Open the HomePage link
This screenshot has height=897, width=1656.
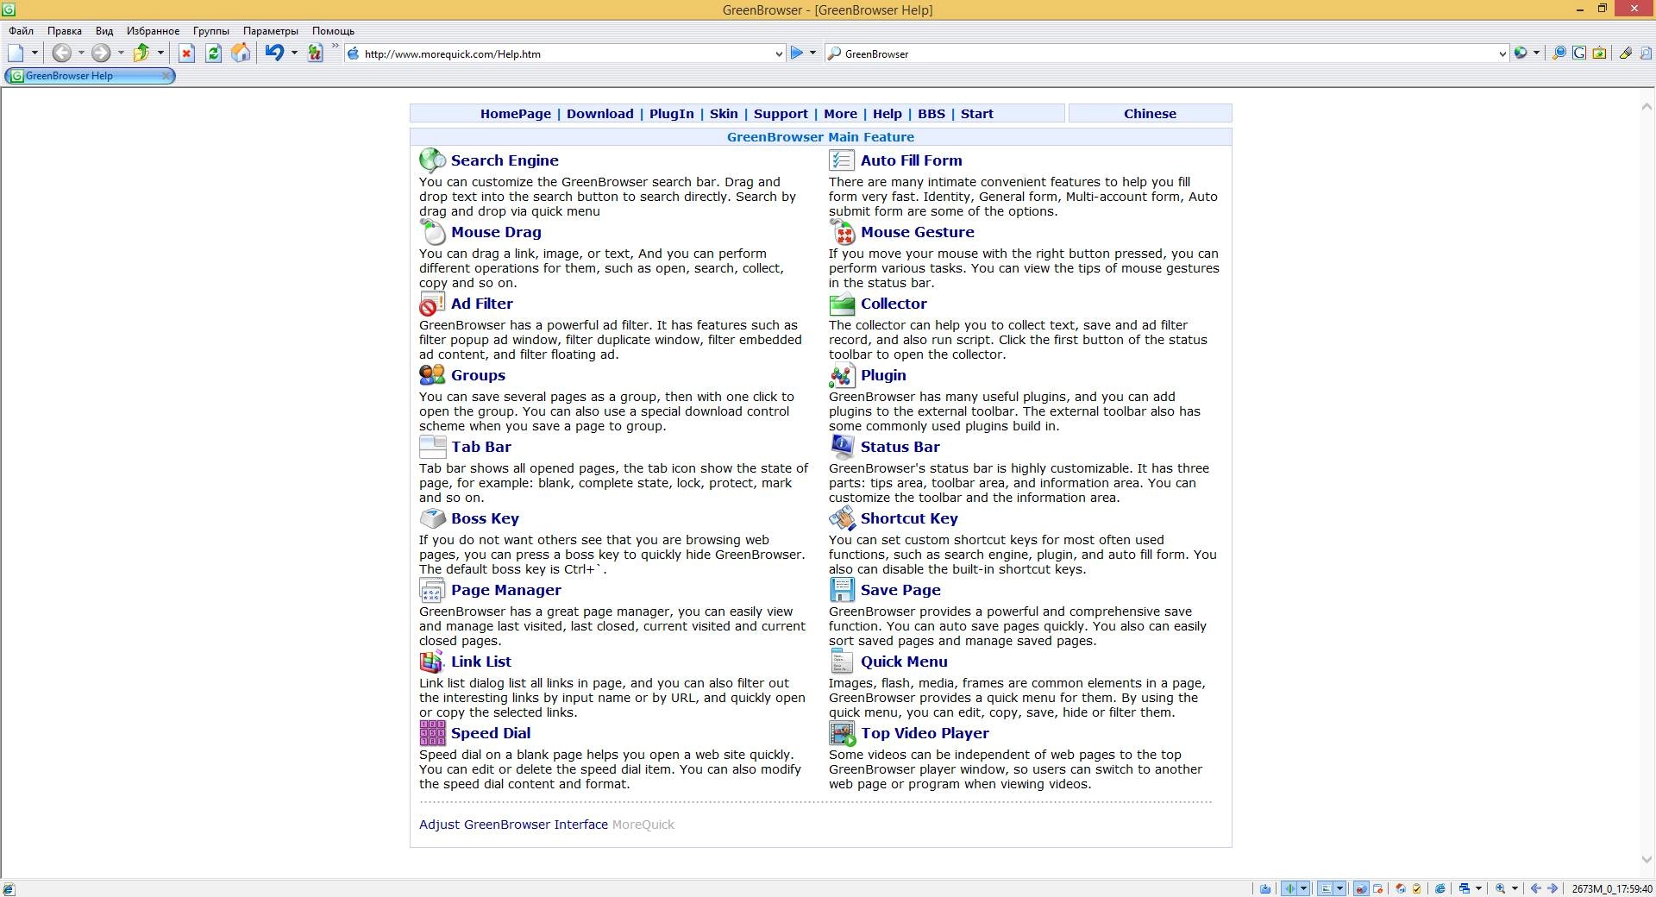[516, 114]
